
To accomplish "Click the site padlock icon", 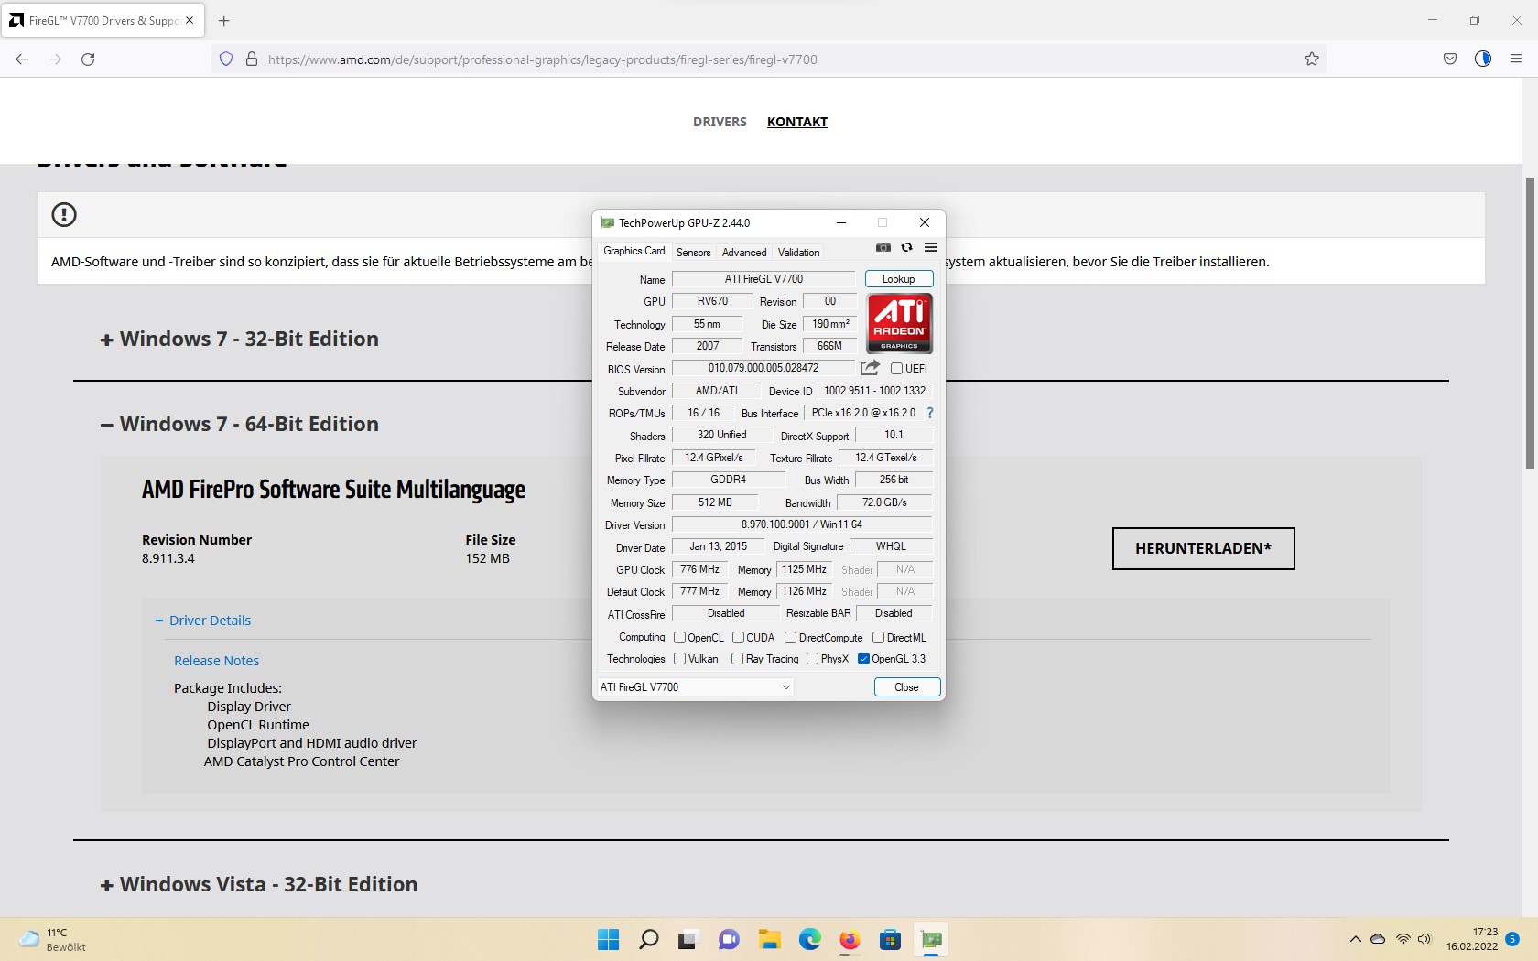I will 252,59.
